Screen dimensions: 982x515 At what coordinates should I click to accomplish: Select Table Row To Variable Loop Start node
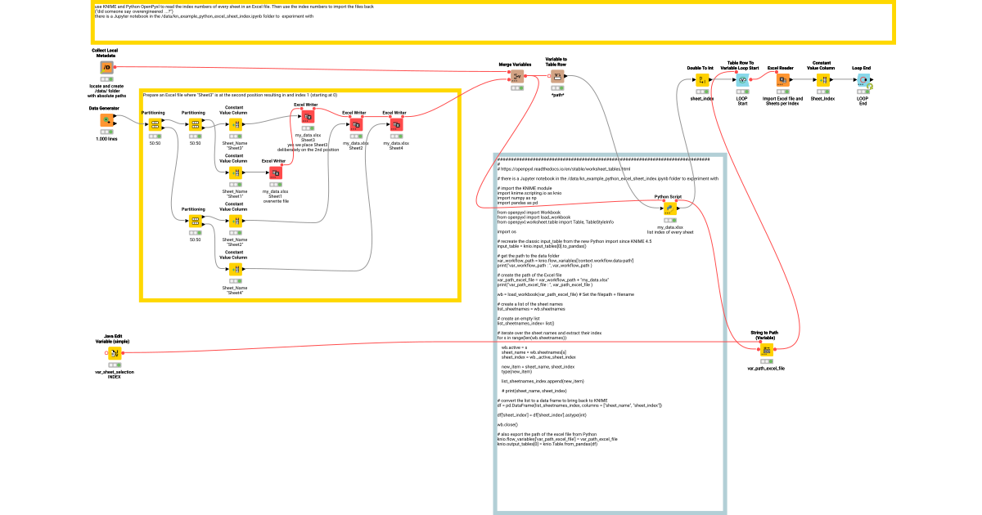[x=743, y=79]
